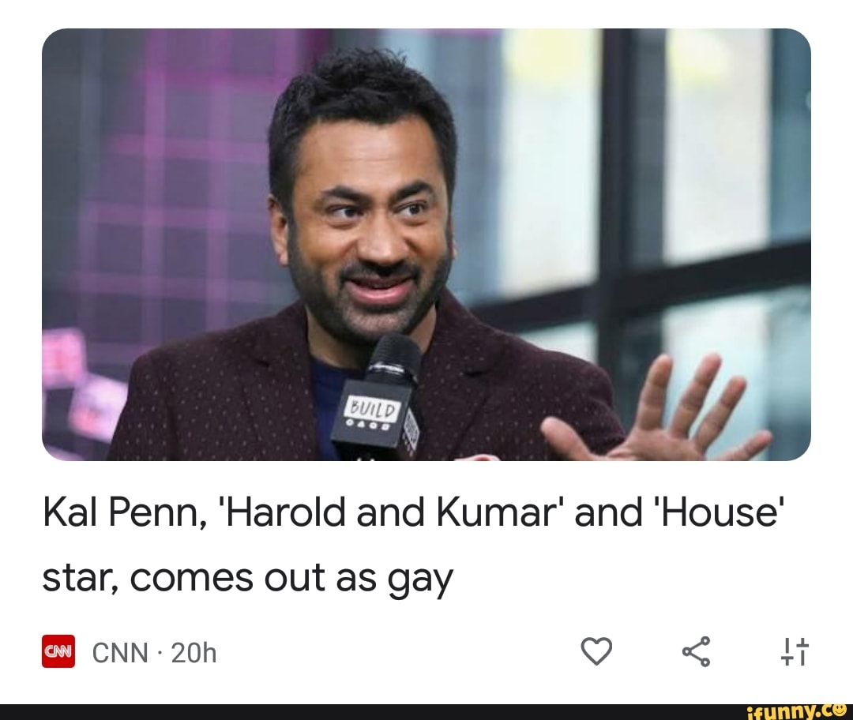This screenshot has width=853, height=720.
Task: Tap the red CNN logo
Action: point(58,651)
